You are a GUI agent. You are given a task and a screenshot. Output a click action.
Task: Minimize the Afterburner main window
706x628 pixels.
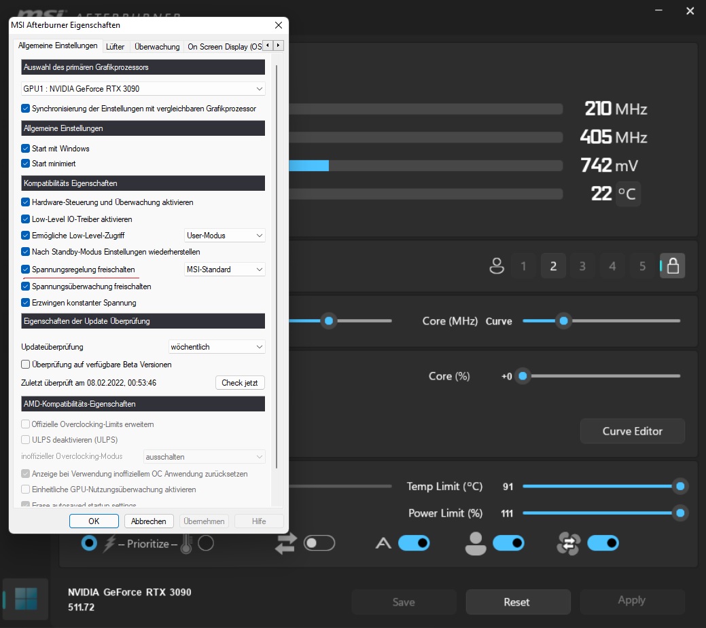(658, 10)
